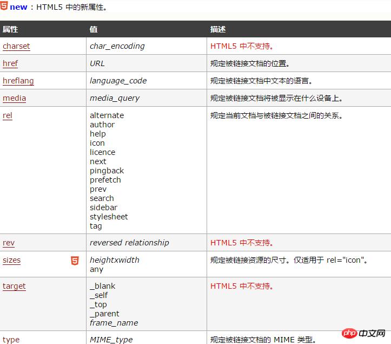
Task: Click the '_top' target value
Action: 98,304
